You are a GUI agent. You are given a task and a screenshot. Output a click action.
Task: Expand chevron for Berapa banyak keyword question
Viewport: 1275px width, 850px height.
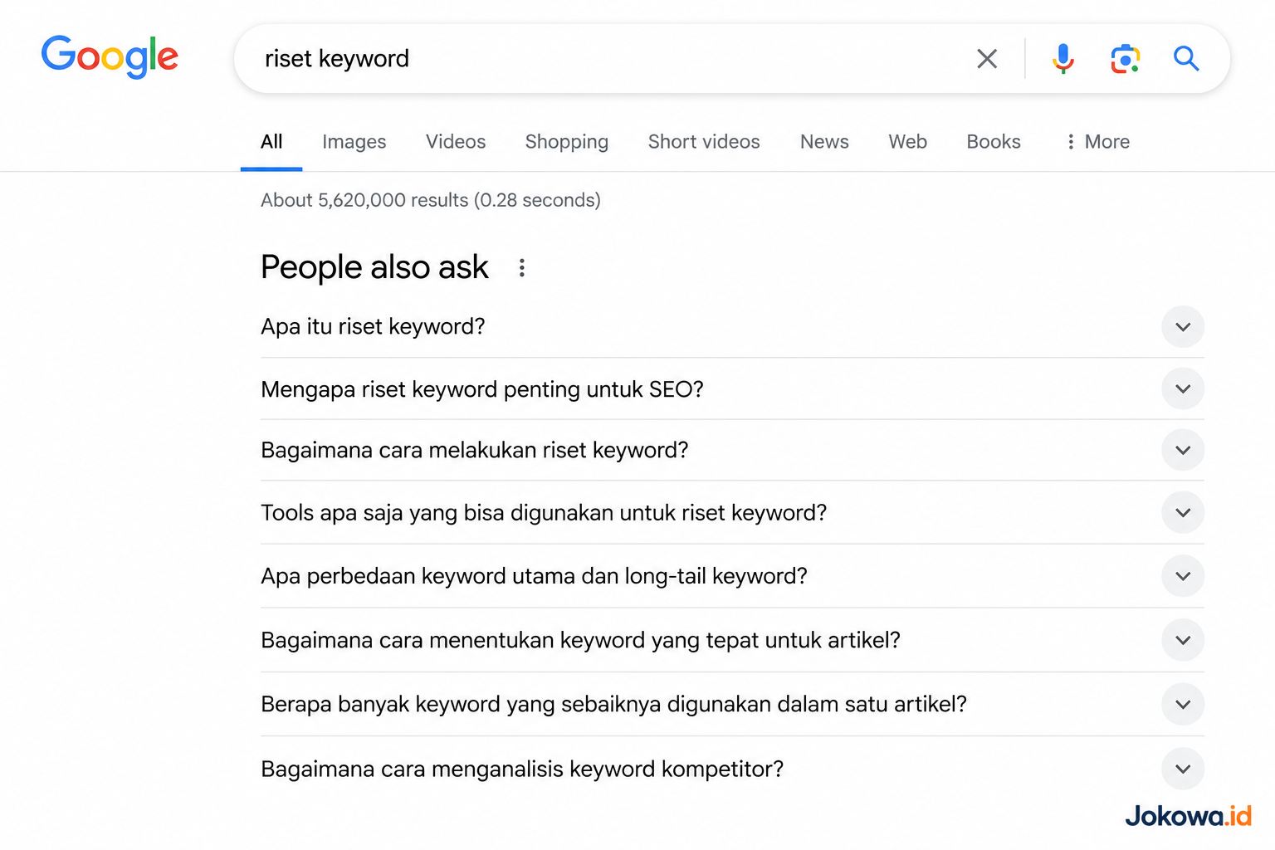pos(1183,705)
